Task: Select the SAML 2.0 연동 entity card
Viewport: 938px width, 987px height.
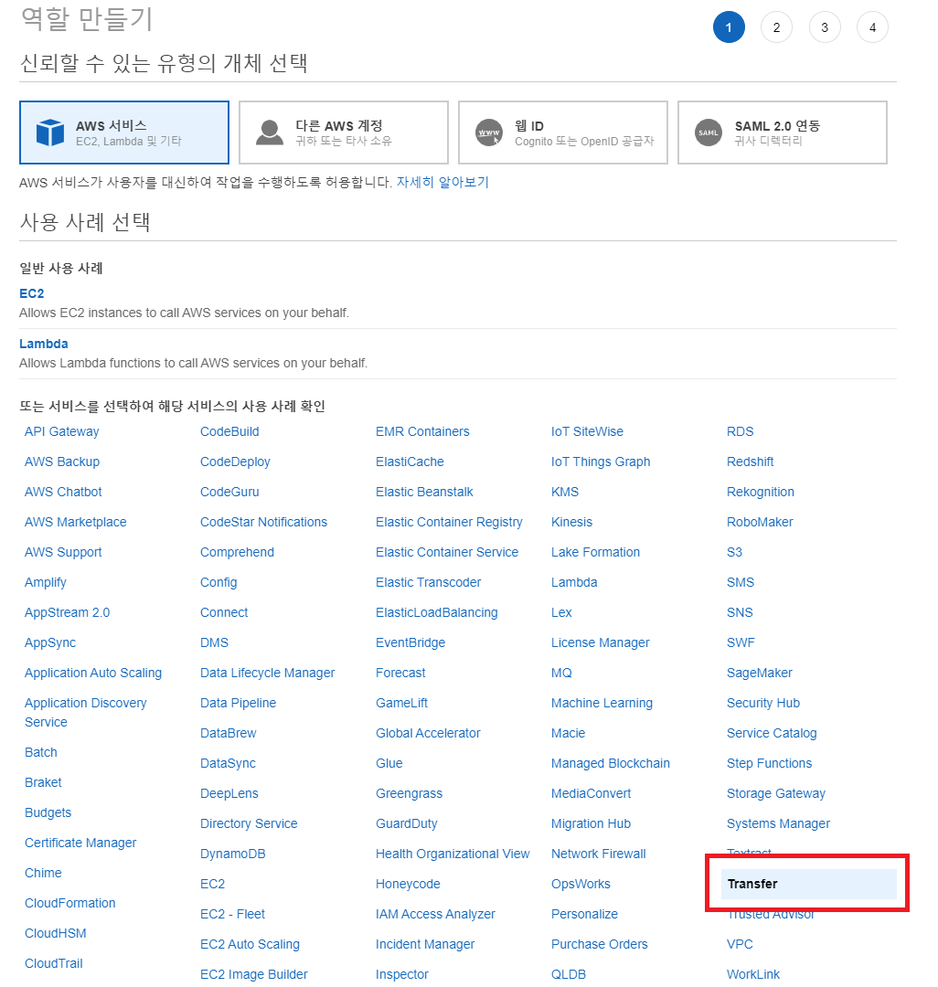Action: (x=783, y=133)
